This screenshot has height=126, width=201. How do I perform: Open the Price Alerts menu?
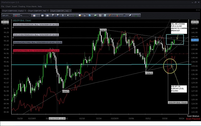(x=32, y=6)
